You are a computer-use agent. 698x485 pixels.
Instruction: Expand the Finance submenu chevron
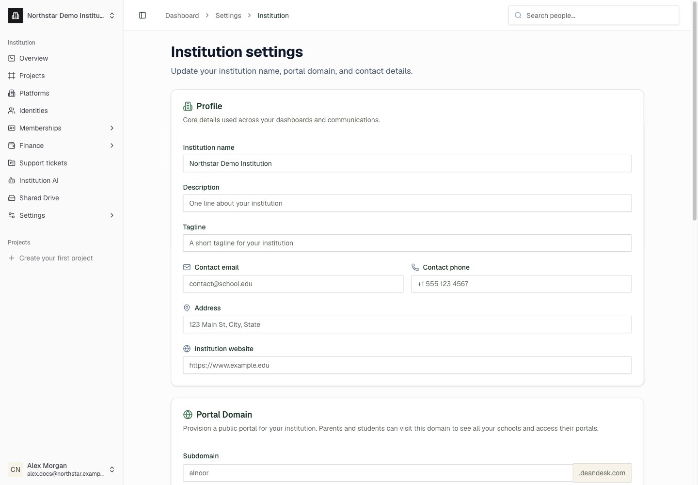coord(112,145)
